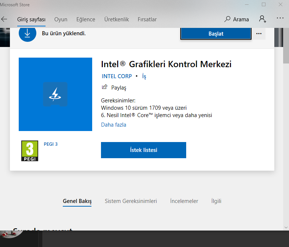Click the vertical scrollbar thumb
This screenshot has height=247, width=289.
coord(286,46)
